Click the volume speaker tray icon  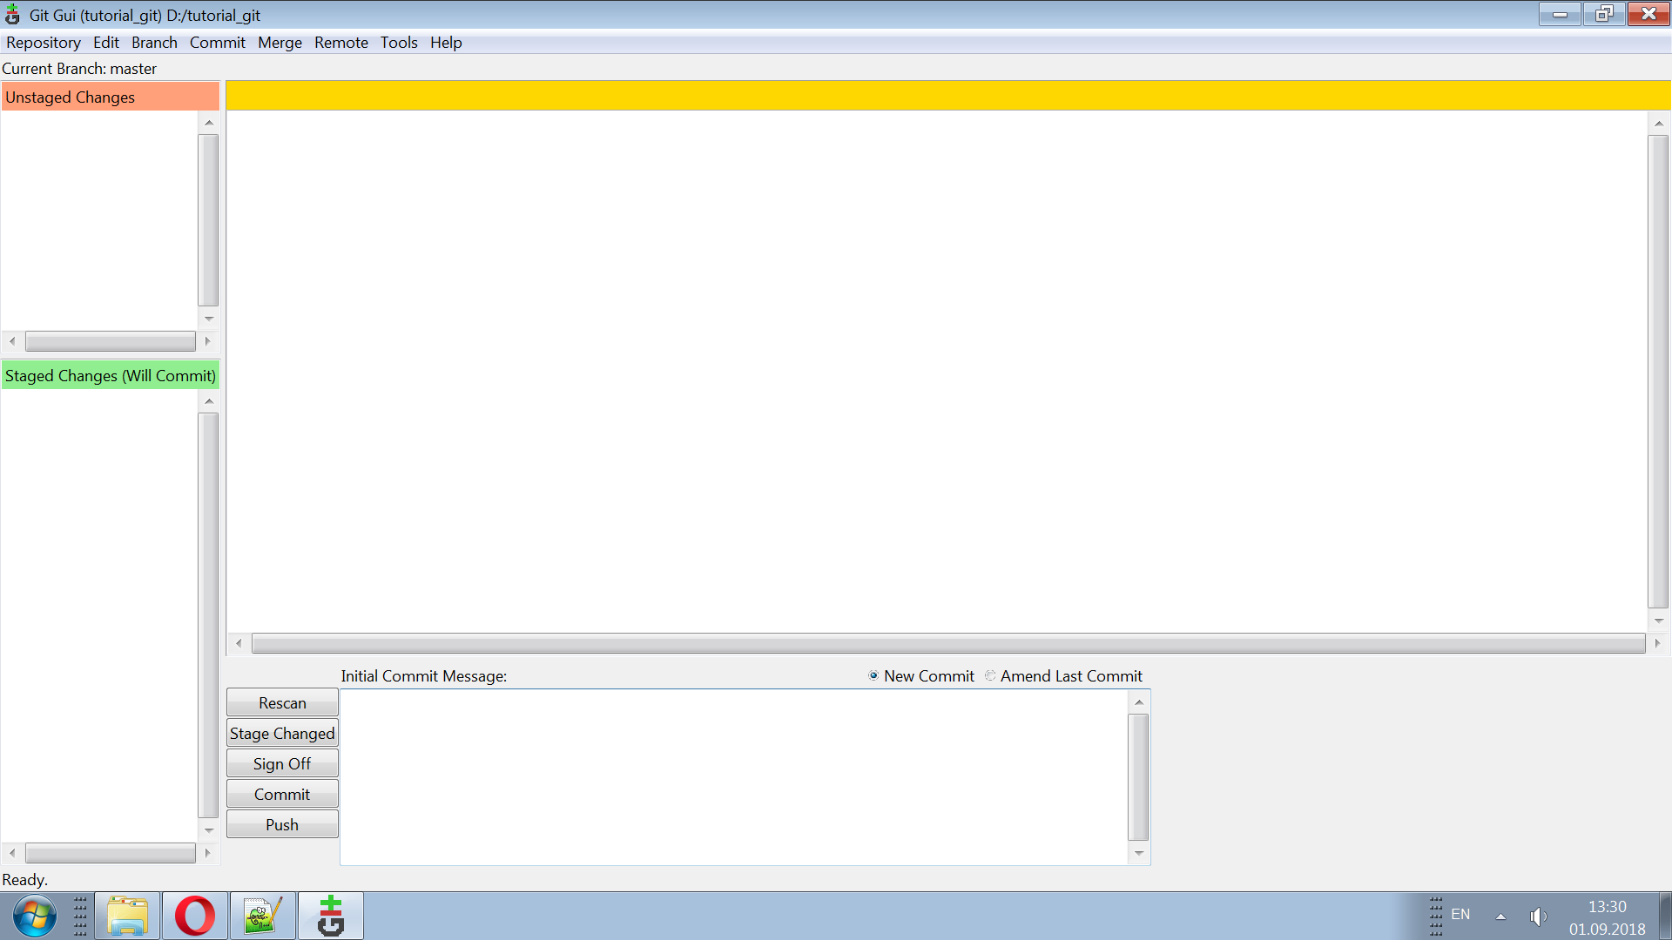coord(1538,916)
